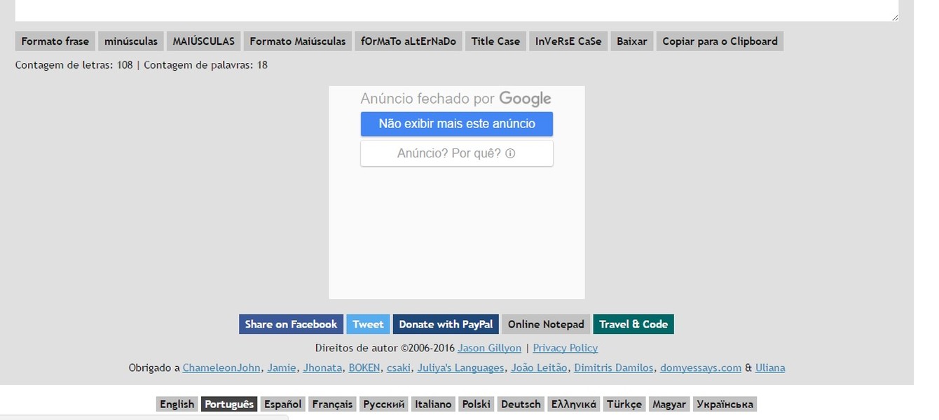The image size is (939, 420).
Task: Click Baixar to download the text
Action: pyautogui.click(x=631, y=41)
